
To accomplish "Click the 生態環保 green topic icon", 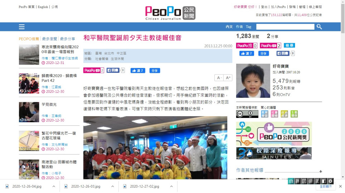I will [294, 114].
